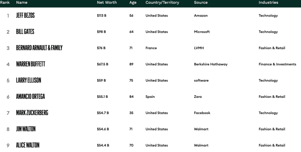Open Alice Walton profile link

coord(27,145)
